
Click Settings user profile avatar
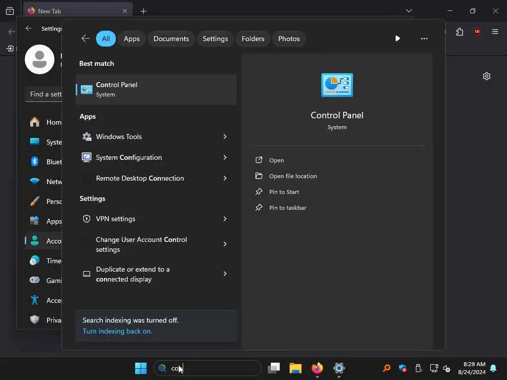40,59
